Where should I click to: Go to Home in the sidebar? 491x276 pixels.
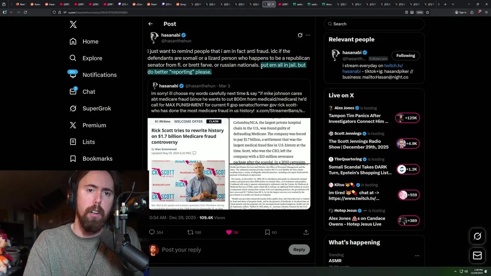[84, 41]
